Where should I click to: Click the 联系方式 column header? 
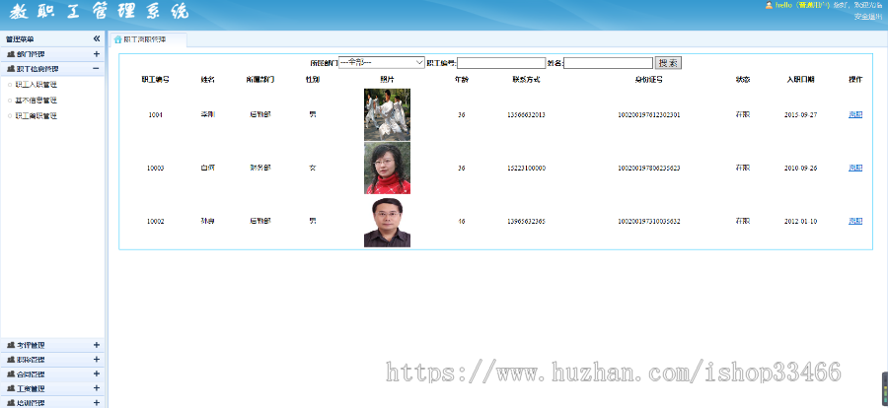pyautogui.click(x=526, y=80)
